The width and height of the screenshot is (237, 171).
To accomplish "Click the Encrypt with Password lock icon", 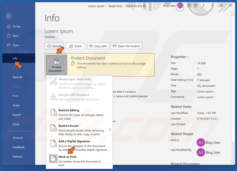I will [53, 97].
